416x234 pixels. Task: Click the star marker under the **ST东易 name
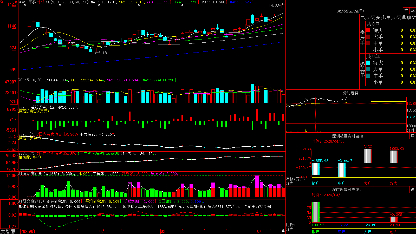[25, 5]
